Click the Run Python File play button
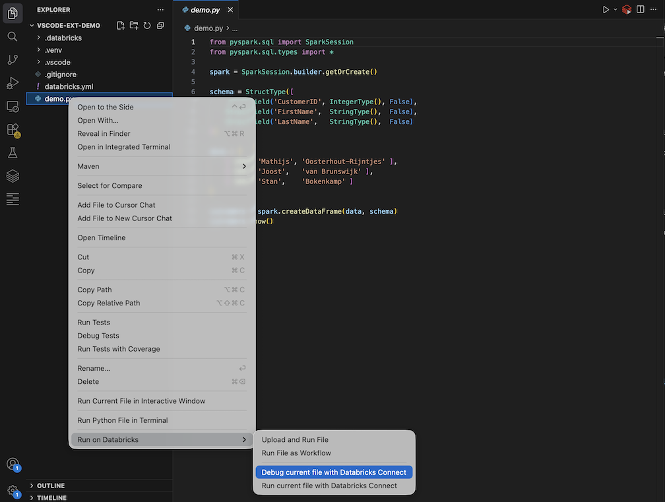The width and height of the screenshot is (665, 502). click(606, 9)
